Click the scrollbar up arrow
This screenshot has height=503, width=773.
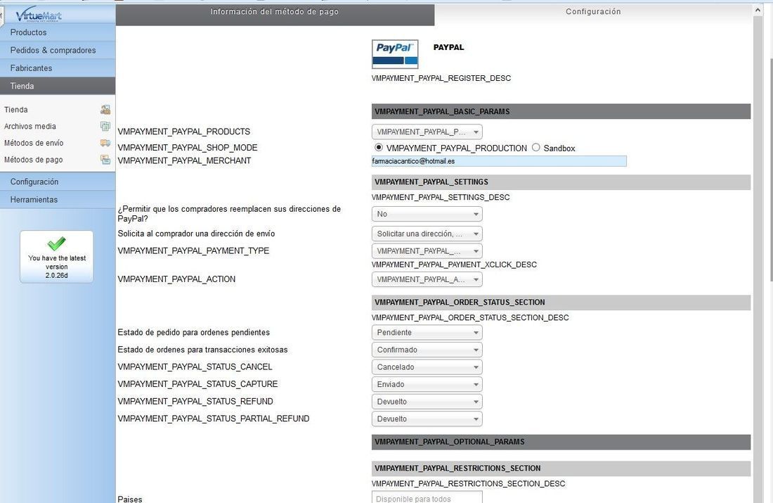(x=758, y=10)
